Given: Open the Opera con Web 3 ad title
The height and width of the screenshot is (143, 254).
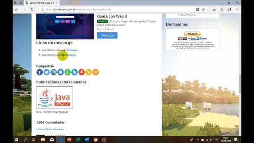Looking at the screenshot, I should (x=112, y=16).
